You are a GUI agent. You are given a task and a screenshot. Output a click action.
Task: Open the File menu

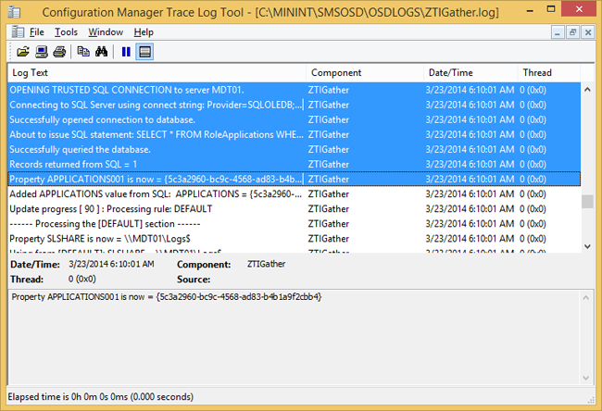[36, 31]
